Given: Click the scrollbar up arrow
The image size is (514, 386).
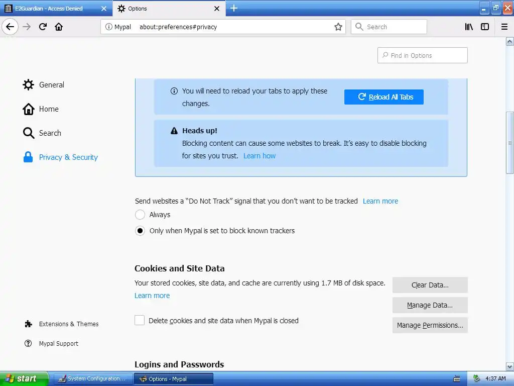Looking at the screenshot, I should (x=510, y=41).
